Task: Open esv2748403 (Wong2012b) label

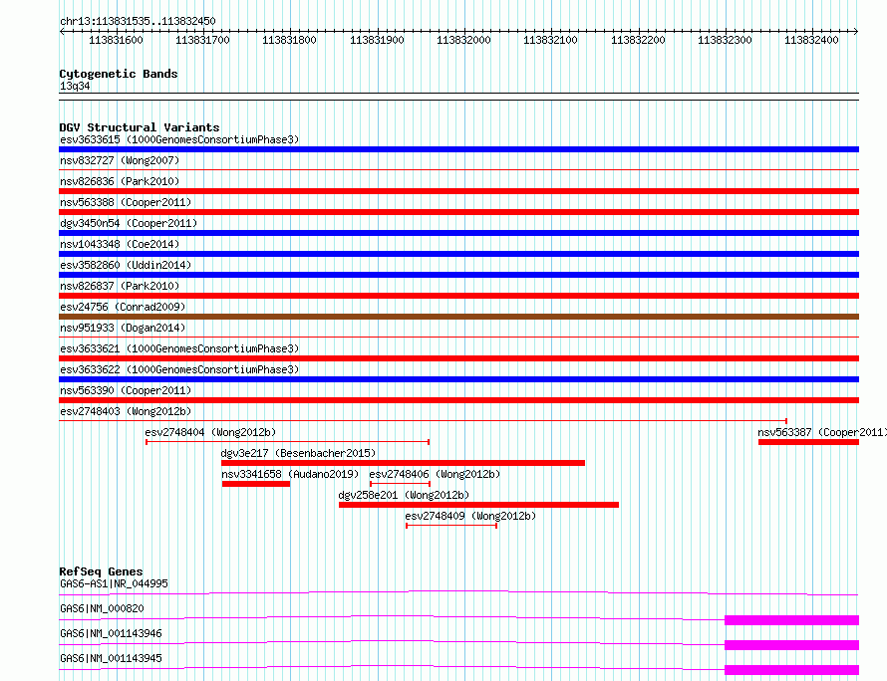Action: point(126,411)
